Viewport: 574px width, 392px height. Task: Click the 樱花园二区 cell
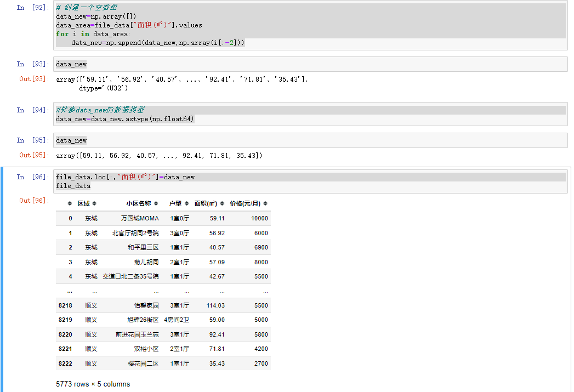[x=143, y=363]
